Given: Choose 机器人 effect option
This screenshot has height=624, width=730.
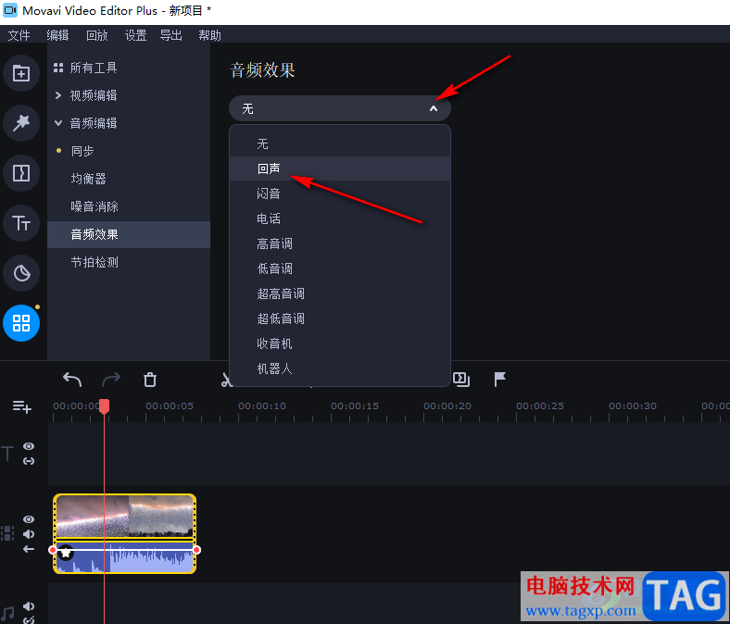Looking at the screenshot, I should [340, 368].
